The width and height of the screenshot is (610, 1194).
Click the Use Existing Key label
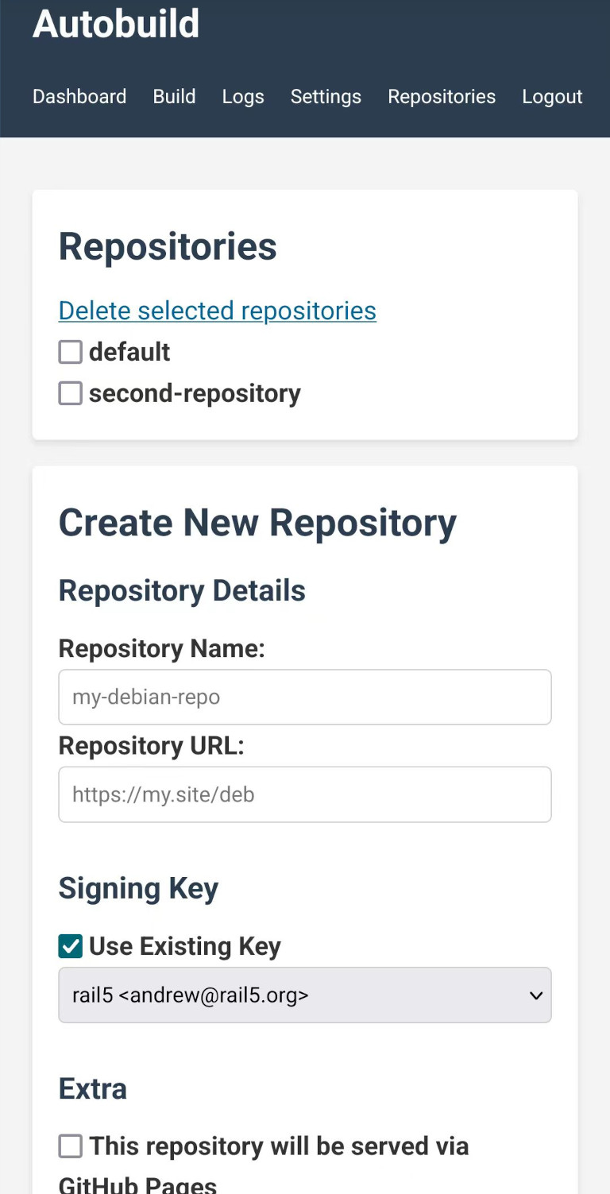[184, 946]
